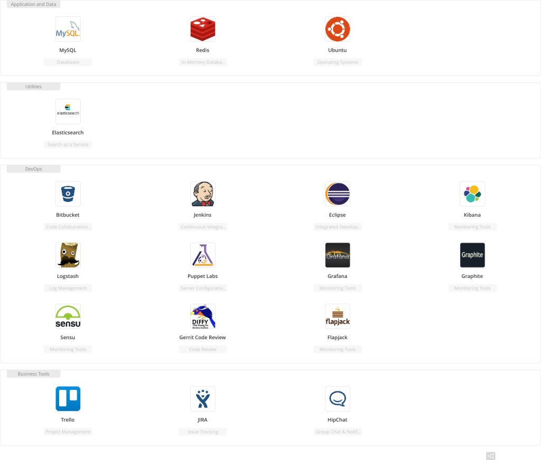Image resolution: width=541 pixels, height=460 pixels.
Task: Select the Grafana icon
Action: 337,255
